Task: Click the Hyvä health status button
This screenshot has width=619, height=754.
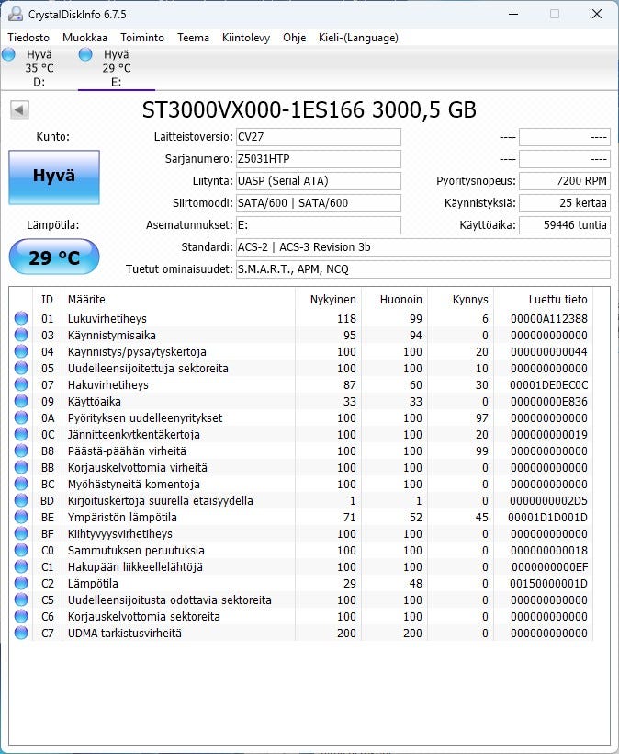Action: click(x=54, y=177)
